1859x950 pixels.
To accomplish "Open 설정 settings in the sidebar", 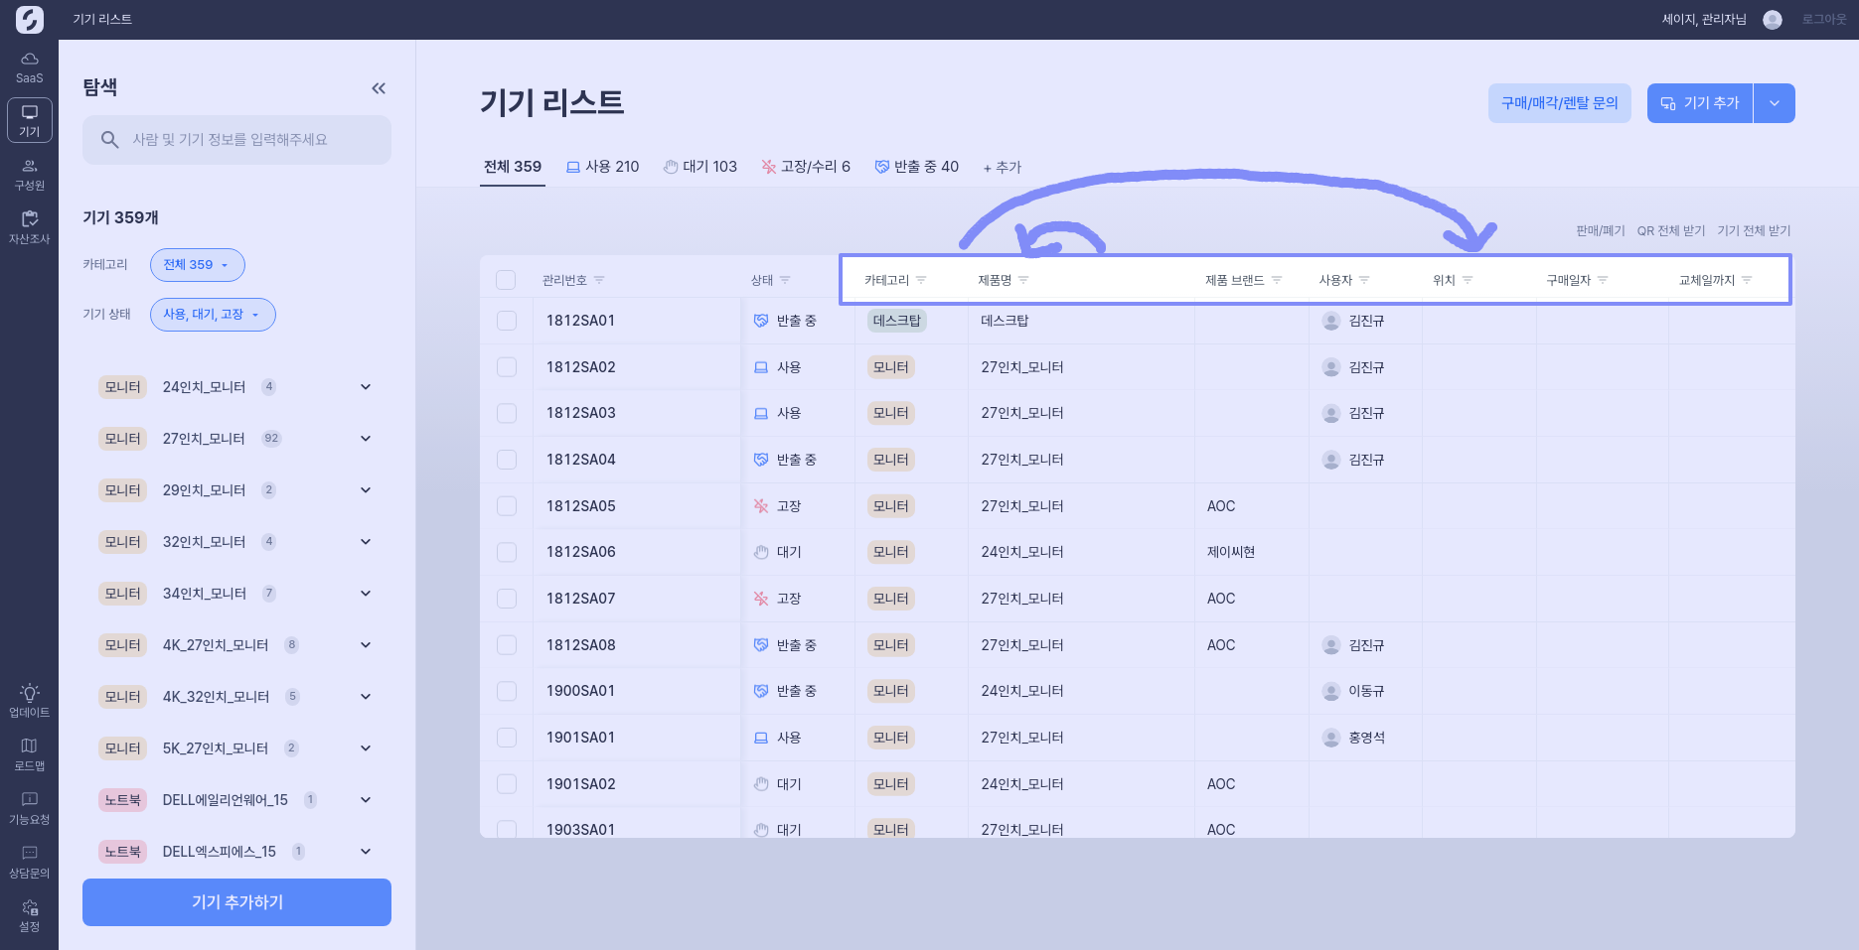I will (x=29, y=915).
